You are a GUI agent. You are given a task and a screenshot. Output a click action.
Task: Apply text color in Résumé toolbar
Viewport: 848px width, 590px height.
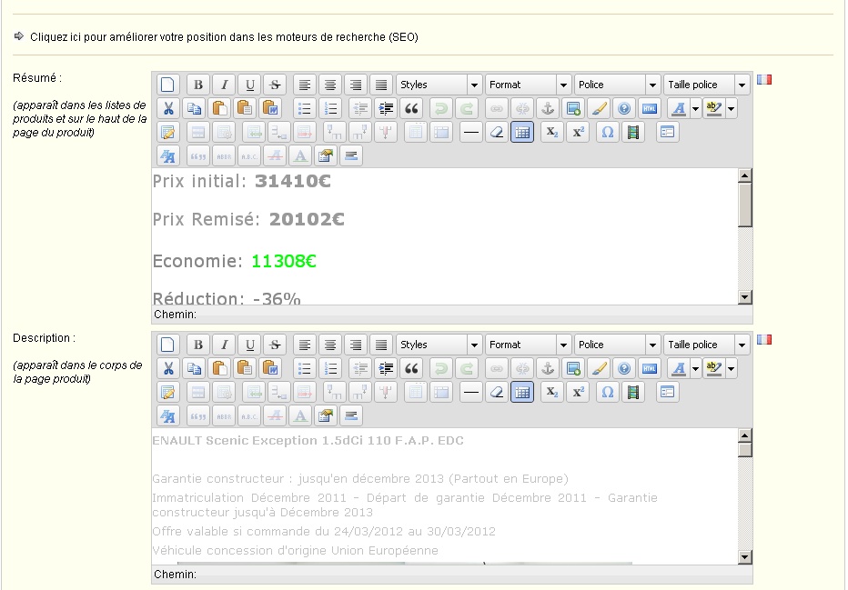click(x=679, y=108)
